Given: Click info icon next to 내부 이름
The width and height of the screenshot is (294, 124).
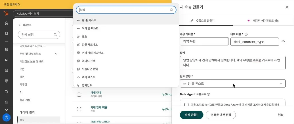Looking at the screenshot, I should [246, 34].
